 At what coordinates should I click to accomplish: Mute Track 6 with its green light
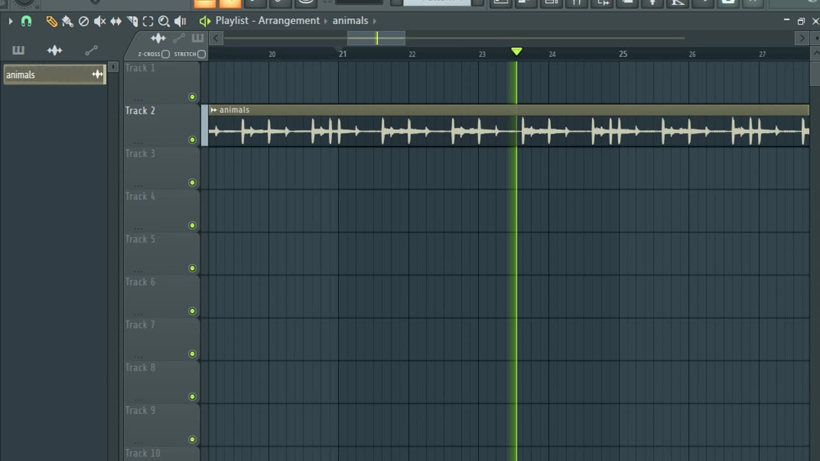pyautogui.click(x=192, y=311)
